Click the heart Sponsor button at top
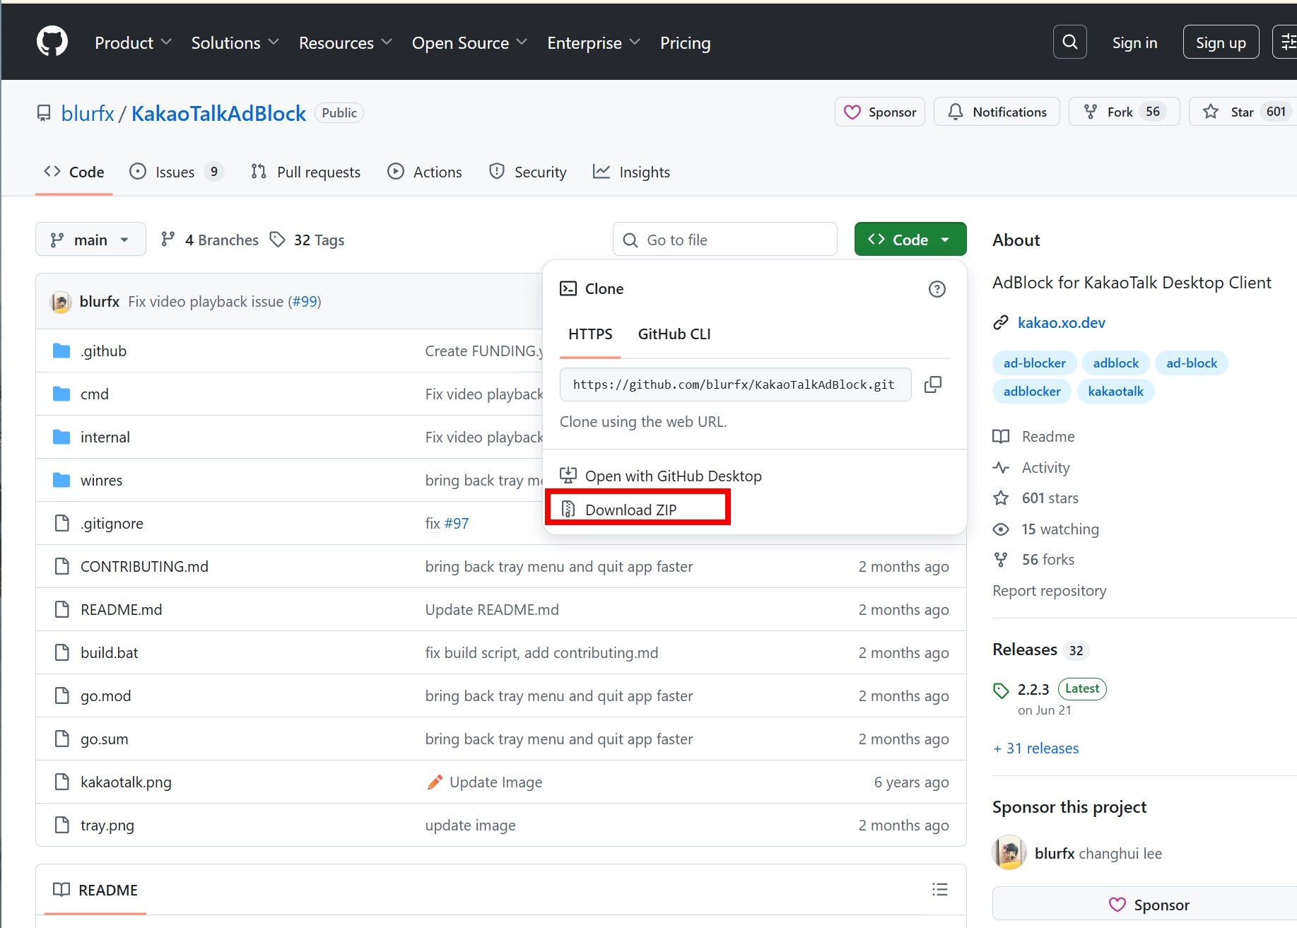Viewport: 1297px width, 928px height. pyautogui.click(x=880, y=112)
